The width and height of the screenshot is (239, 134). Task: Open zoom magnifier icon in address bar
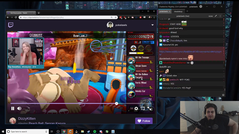tap(112, 17)
